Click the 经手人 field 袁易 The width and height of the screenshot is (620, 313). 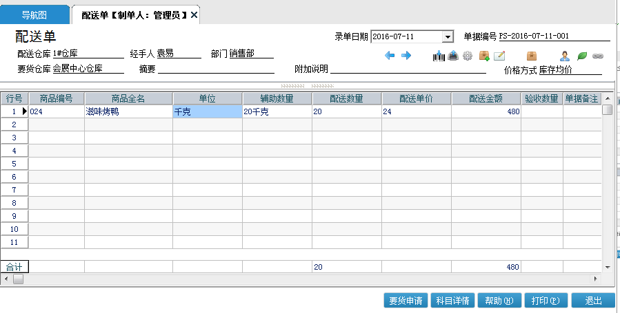179,54
